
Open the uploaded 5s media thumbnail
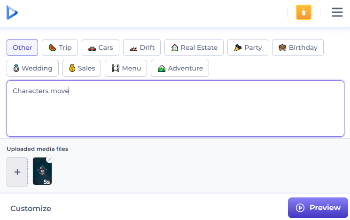[41, 173]
